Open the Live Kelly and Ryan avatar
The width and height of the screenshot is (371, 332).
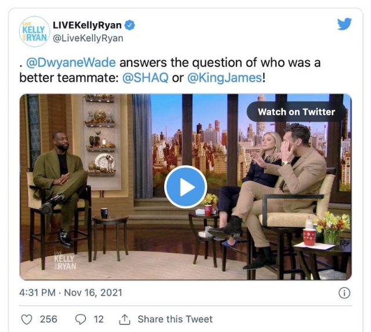[35, 31]
